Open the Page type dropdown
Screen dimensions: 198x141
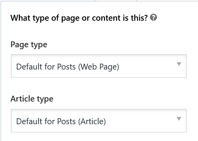click(x=99, y=66)
